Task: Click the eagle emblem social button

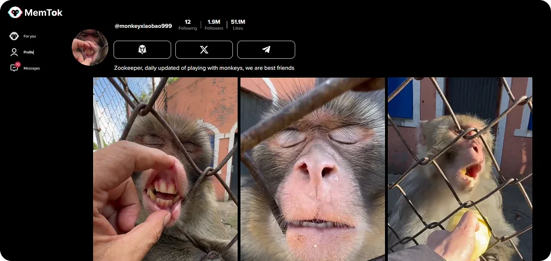Action: pos(142,49)
